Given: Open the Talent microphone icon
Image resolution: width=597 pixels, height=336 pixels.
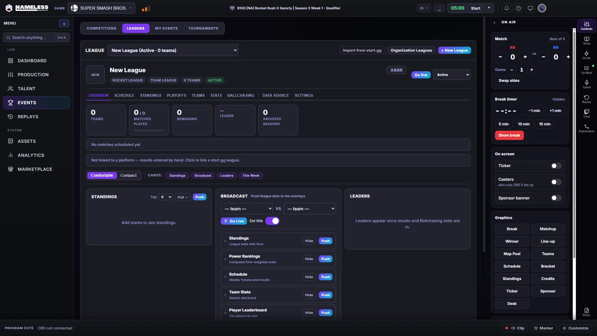Looking at the screenshot, I should pos(586,84).
